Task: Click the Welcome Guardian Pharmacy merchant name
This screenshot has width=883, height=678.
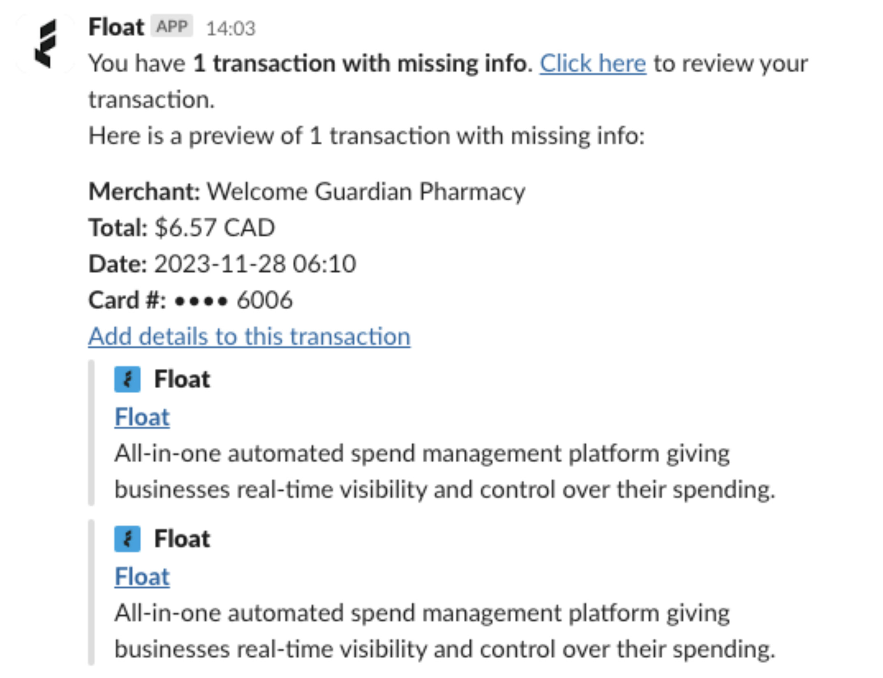Action: click(x=366, y=192)
